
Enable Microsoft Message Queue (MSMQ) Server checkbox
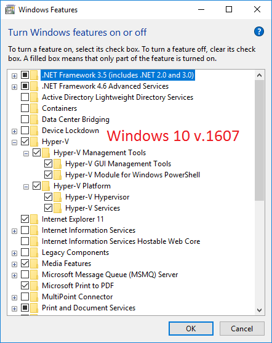point(25,274)
